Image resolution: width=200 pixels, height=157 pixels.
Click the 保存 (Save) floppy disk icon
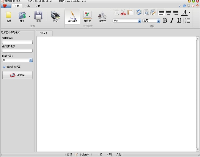(39, 15)
